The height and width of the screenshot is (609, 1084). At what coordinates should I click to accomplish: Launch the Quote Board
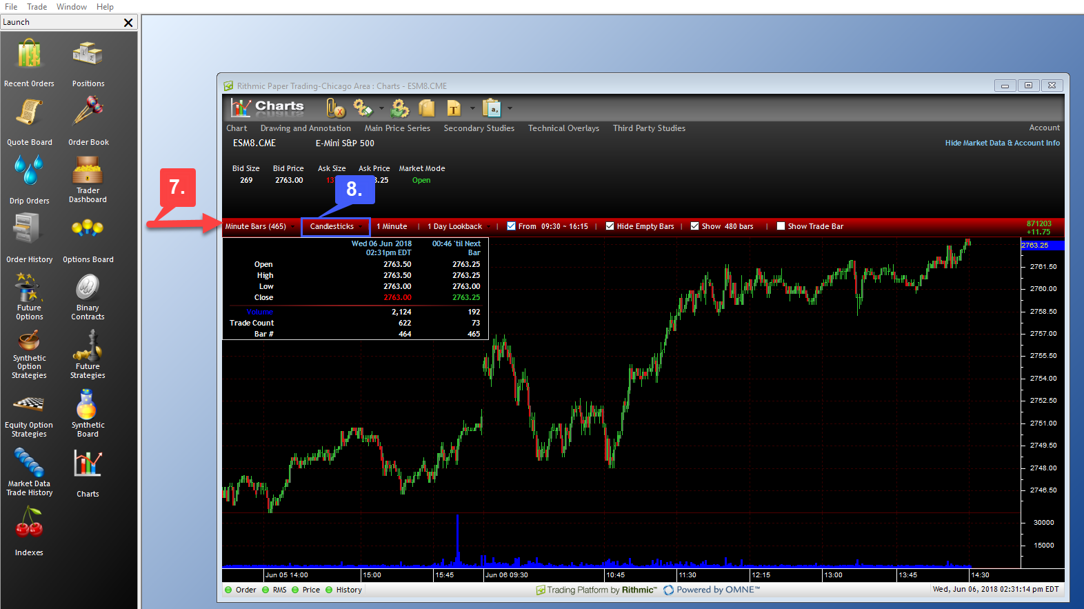30,121
